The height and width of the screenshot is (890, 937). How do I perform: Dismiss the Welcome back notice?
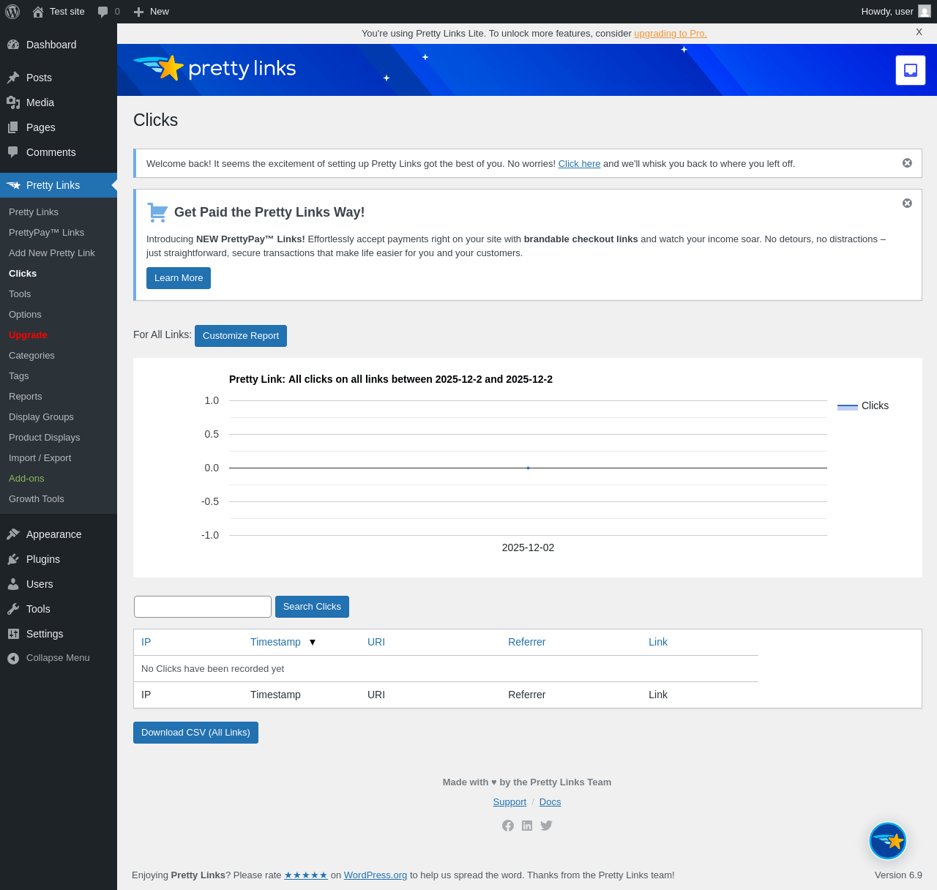tap(907, 163)
